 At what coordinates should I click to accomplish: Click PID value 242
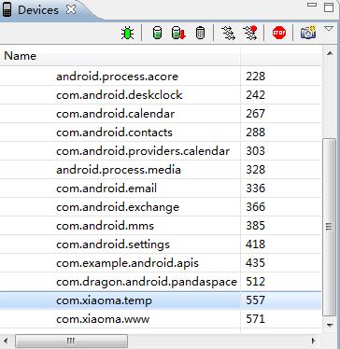pos(255,95)
